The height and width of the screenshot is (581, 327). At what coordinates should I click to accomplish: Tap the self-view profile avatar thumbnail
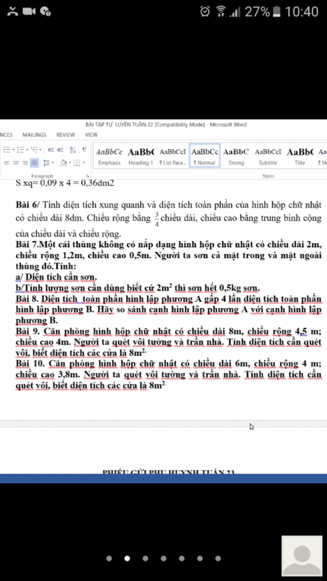coord(302,556)
